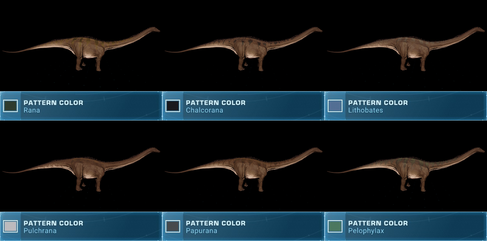This screenshot has width=487, height=241.
Task: Select the Rana pattern color name
Action: [32, 110]
